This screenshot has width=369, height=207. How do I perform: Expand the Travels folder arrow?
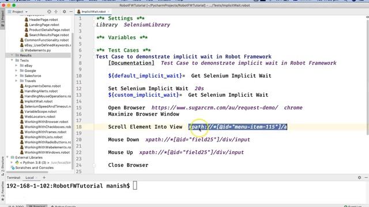16,80
